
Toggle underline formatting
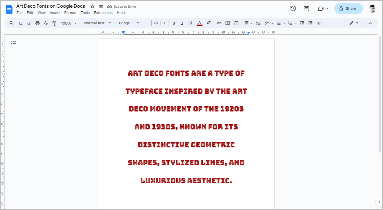coord(191,23)
